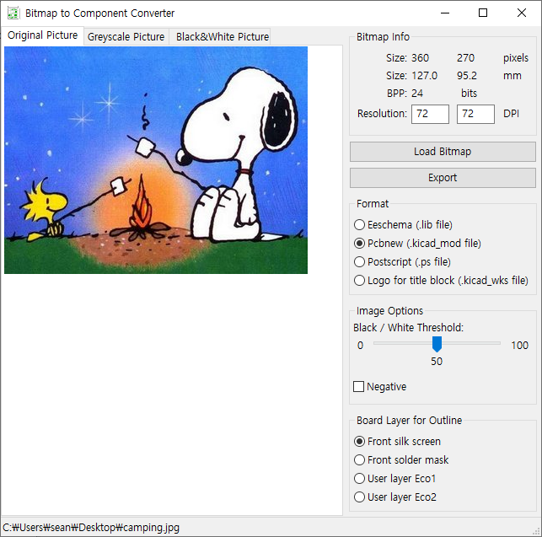Choose User layer Eco1
Screen dimensions: 542x537
pyautogui.click(x=395, y=479)
